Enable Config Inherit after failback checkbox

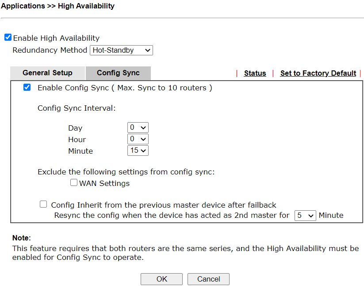(43, 205)
